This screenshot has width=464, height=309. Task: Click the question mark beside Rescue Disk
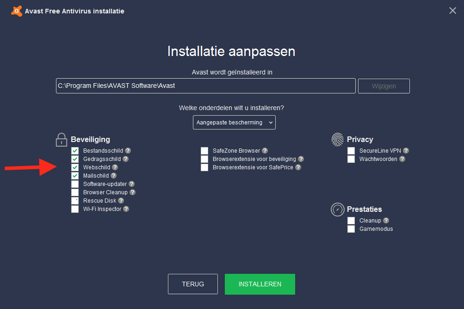[x=121, y=201]
